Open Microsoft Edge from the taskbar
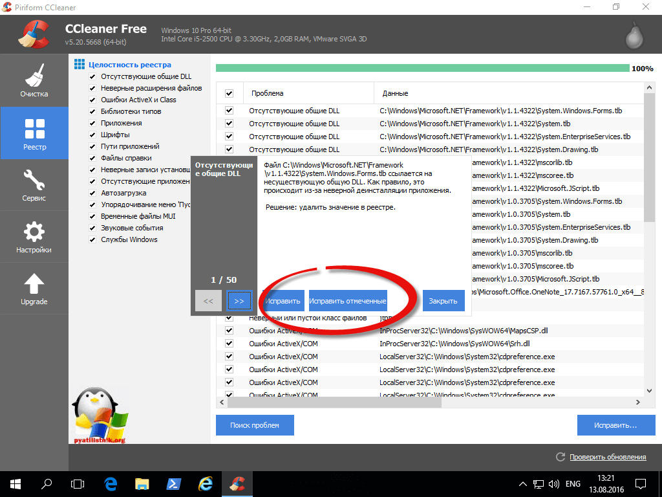Screen dimensions: 662x497 coord(110,483)
